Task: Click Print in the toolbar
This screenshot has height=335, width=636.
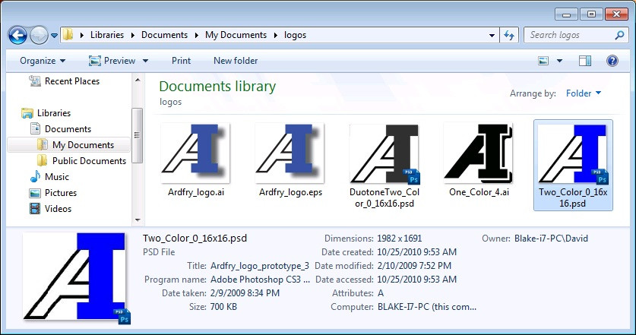Action: [181, 61]
